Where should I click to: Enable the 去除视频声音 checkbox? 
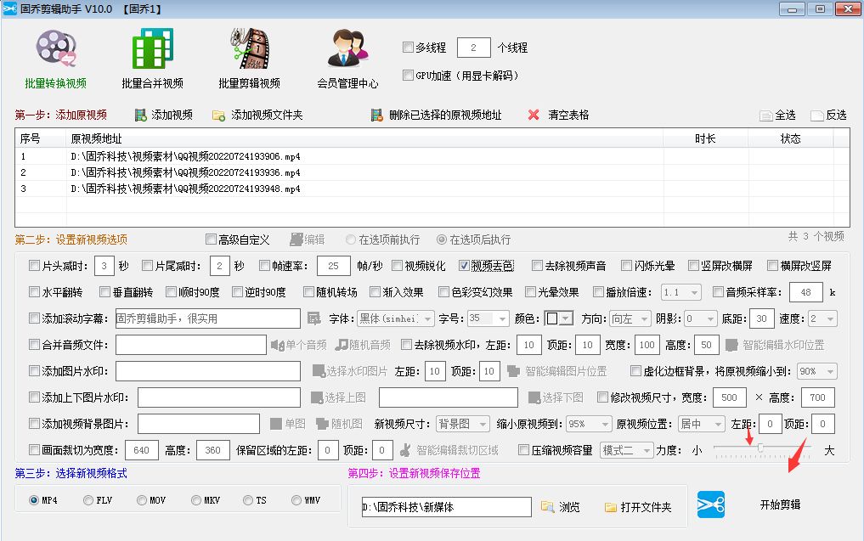[537, 266]
